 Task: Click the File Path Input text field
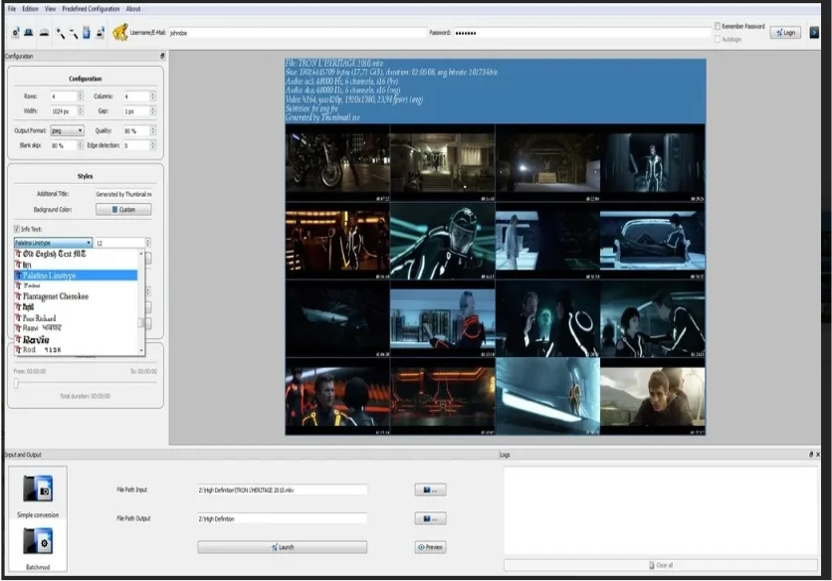click(x=283, y=490)
